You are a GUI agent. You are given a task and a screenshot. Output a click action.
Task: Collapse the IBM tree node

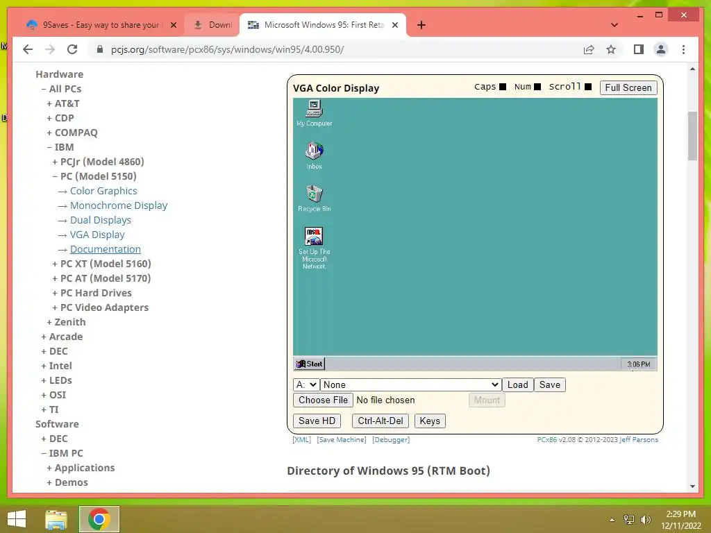[x=60, y=147]
